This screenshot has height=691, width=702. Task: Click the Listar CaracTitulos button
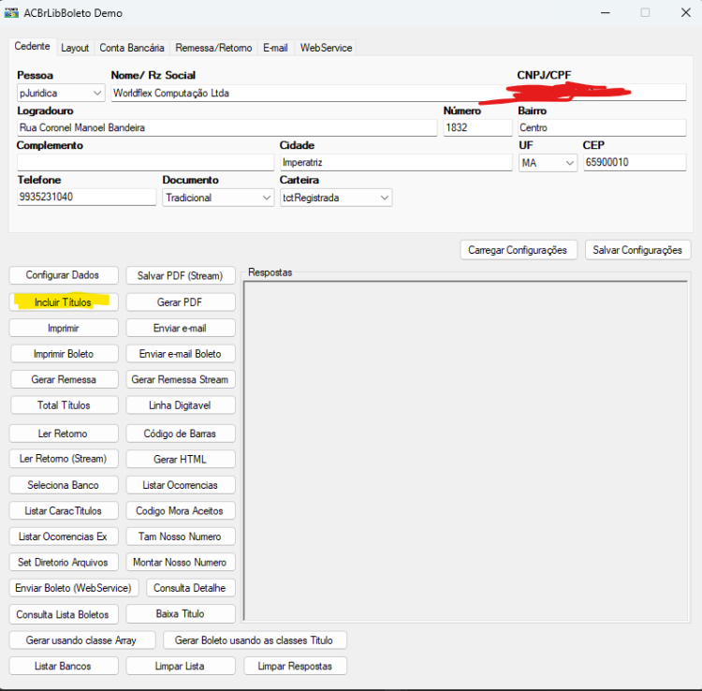[64, 510]
